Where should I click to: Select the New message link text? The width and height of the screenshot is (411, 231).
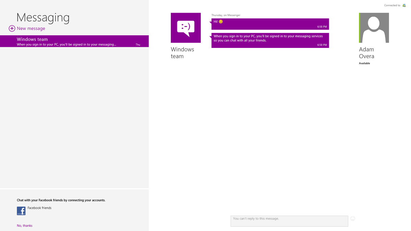click(x=30, y=28)
